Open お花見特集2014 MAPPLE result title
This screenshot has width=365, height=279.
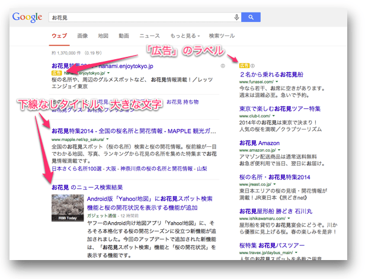click(134, 132)
